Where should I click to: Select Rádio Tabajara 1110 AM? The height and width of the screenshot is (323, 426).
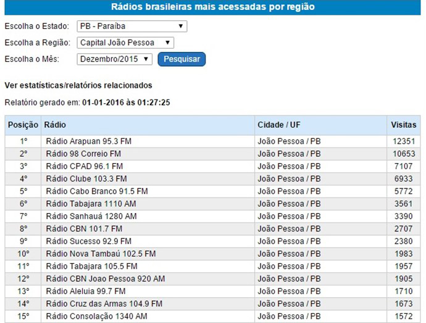click(x=91, y=204)
